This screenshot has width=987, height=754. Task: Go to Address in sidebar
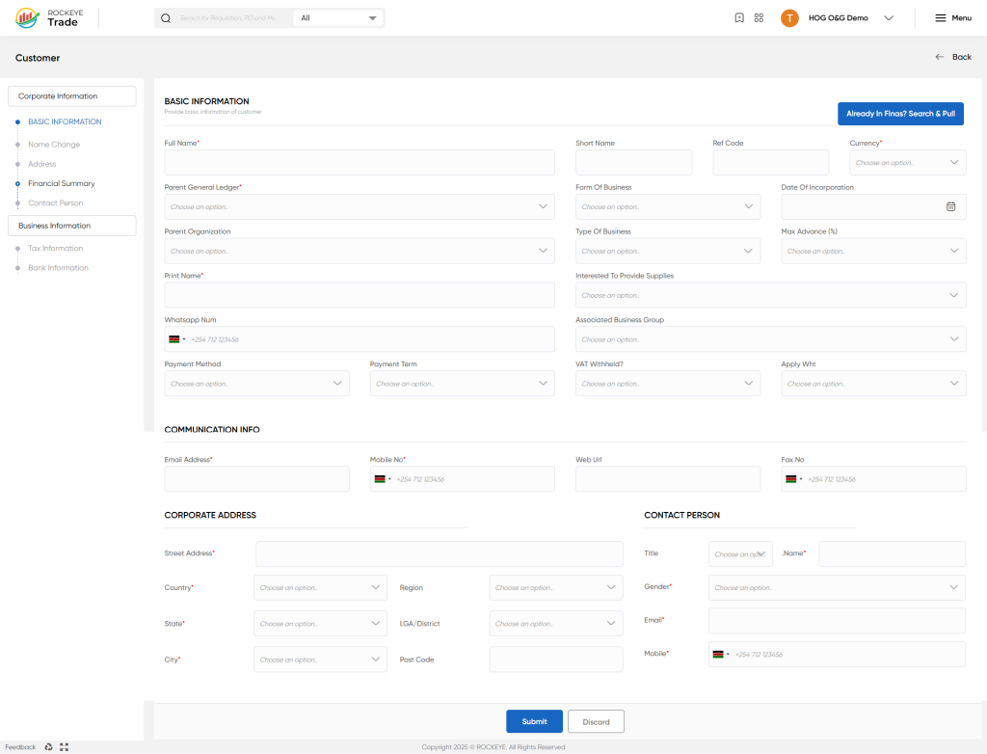[x=42, y=164]
